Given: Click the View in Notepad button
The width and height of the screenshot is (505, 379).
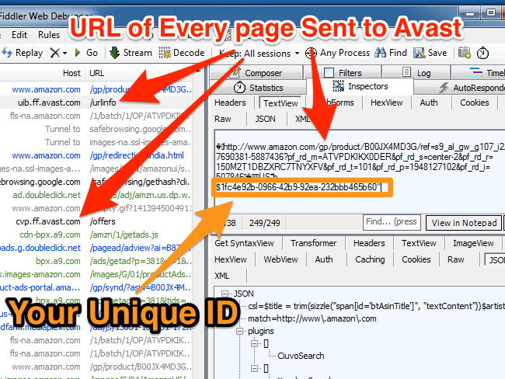Looking at the screenshot, I should 464,223.
